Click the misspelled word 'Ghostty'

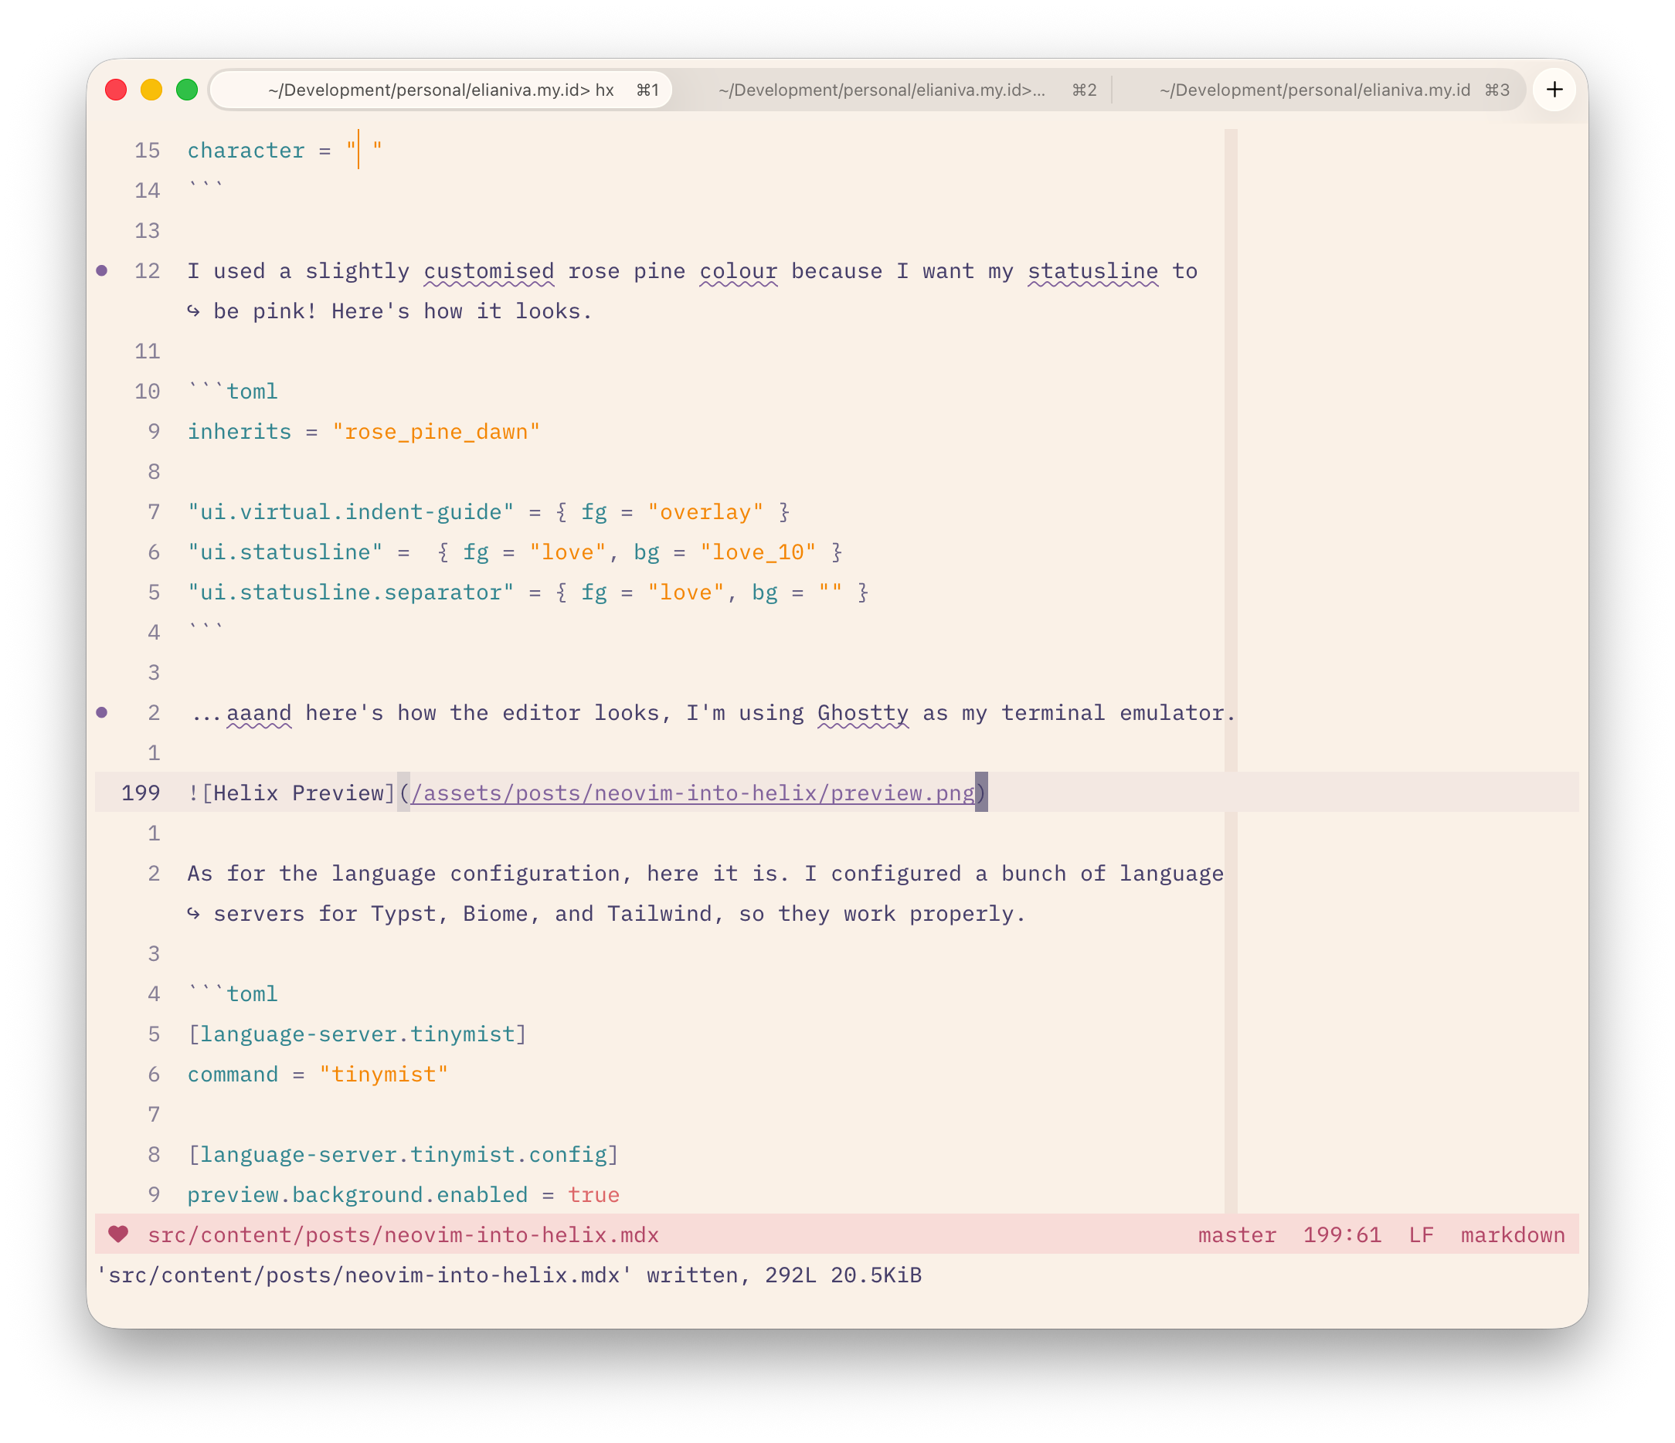click(862, 713)
